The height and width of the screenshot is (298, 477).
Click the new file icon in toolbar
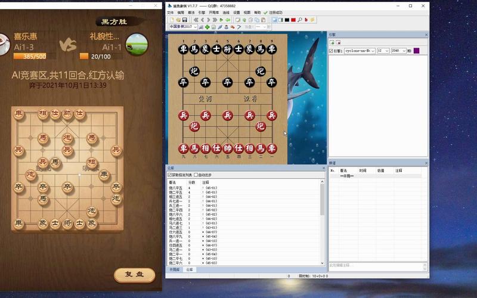click(172, 20)
